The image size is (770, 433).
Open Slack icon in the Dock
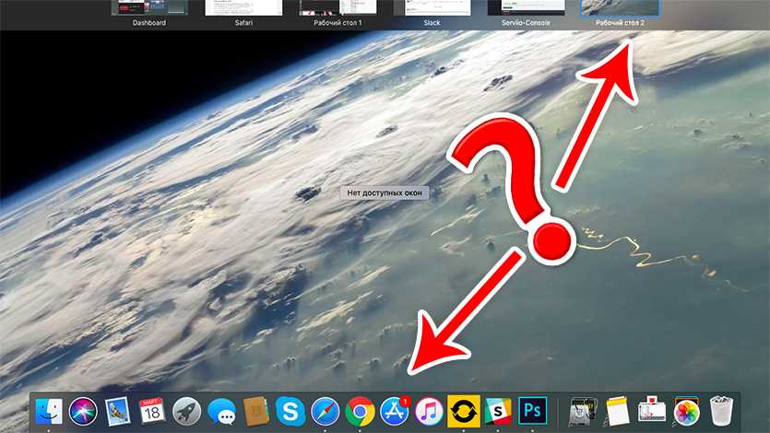click(497, 411)
